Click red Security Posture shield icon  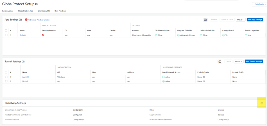click(43, 35)
